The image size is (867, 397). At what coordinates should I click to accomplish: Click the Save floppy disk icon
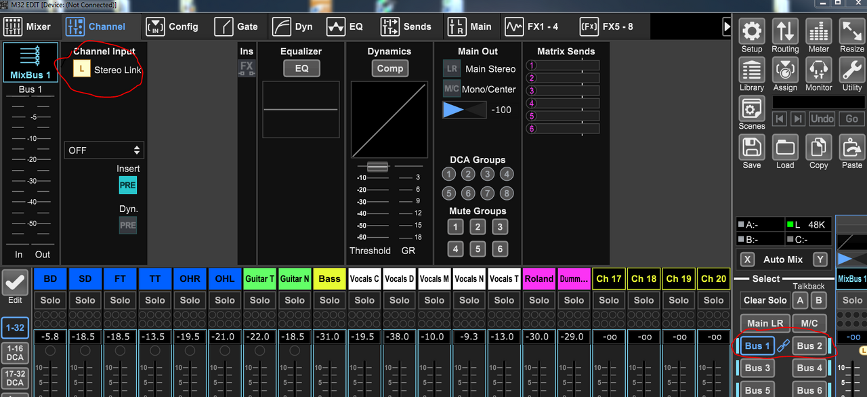(x=752, y=148)
